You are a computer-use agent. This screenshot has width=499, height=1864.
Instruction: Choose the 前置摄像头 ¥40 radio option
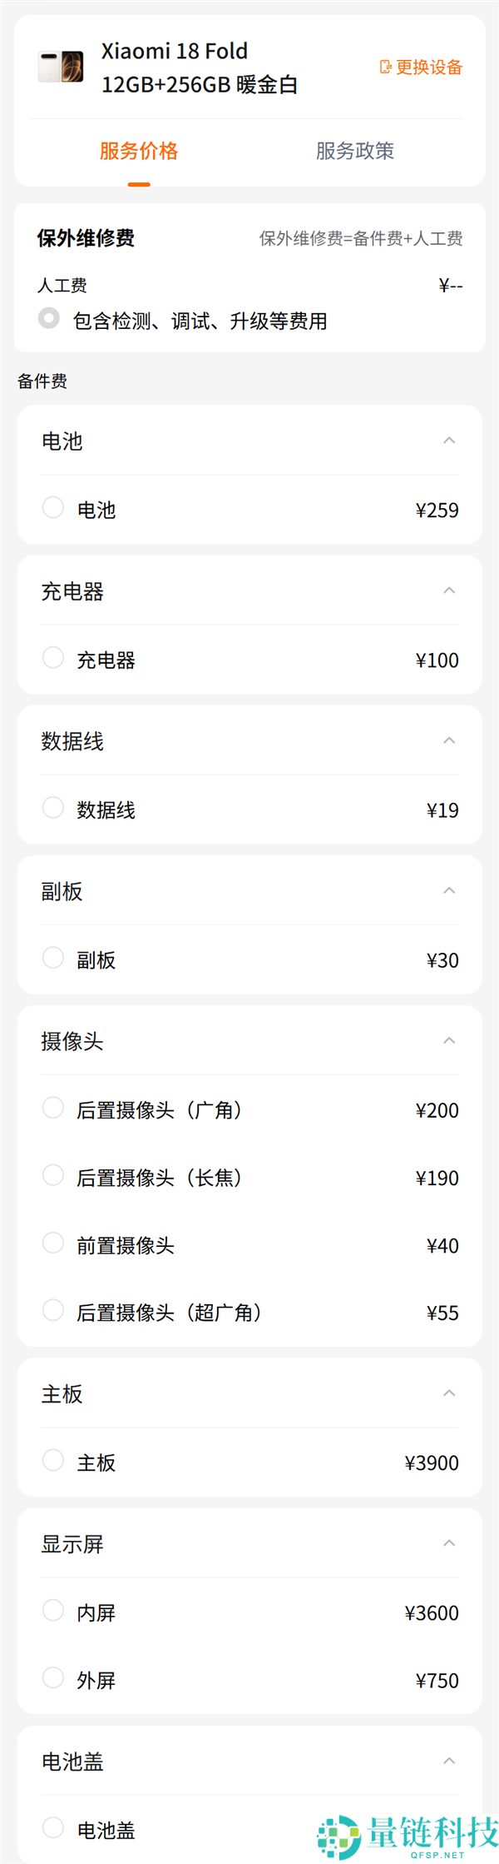[x=53, y=1243]
